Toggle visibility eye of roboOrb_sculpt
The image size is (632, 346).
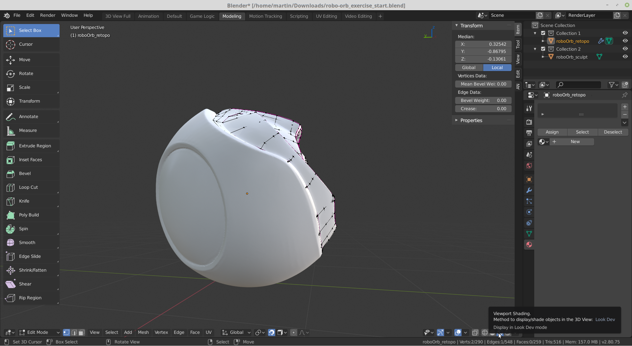pos(625,57)
